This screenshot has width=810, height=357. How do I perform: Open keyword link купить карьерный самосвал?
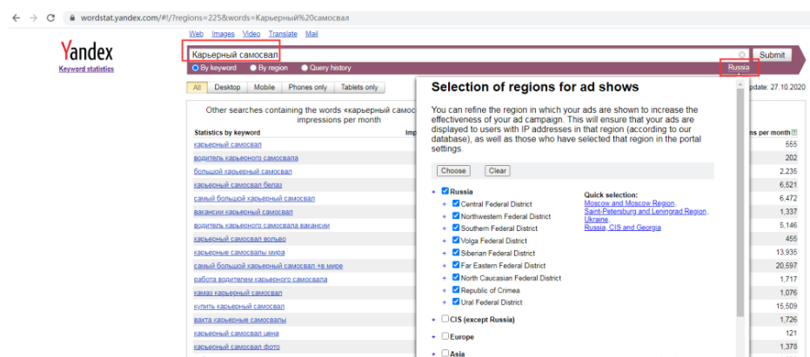point(238,307)
